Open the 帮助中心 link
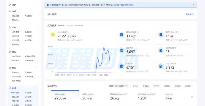The height and width of the screenshot is (106, 205). tap(189, 14)
